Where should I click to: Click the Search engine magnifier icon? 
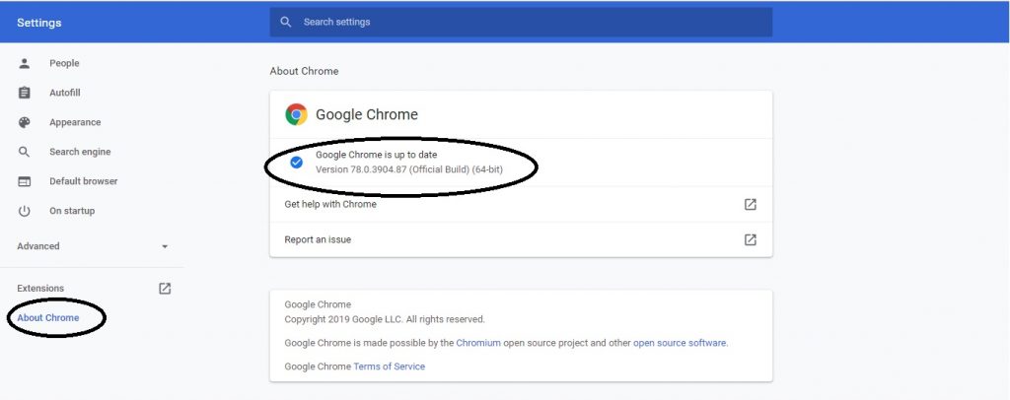24,152
